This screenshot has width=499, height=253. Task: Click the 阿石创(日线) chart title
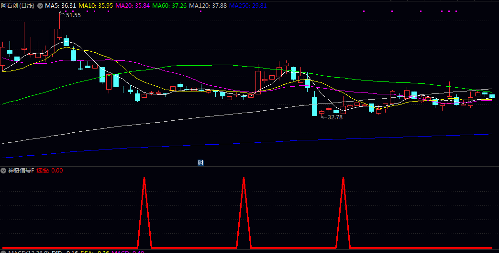tap(19, 6)
